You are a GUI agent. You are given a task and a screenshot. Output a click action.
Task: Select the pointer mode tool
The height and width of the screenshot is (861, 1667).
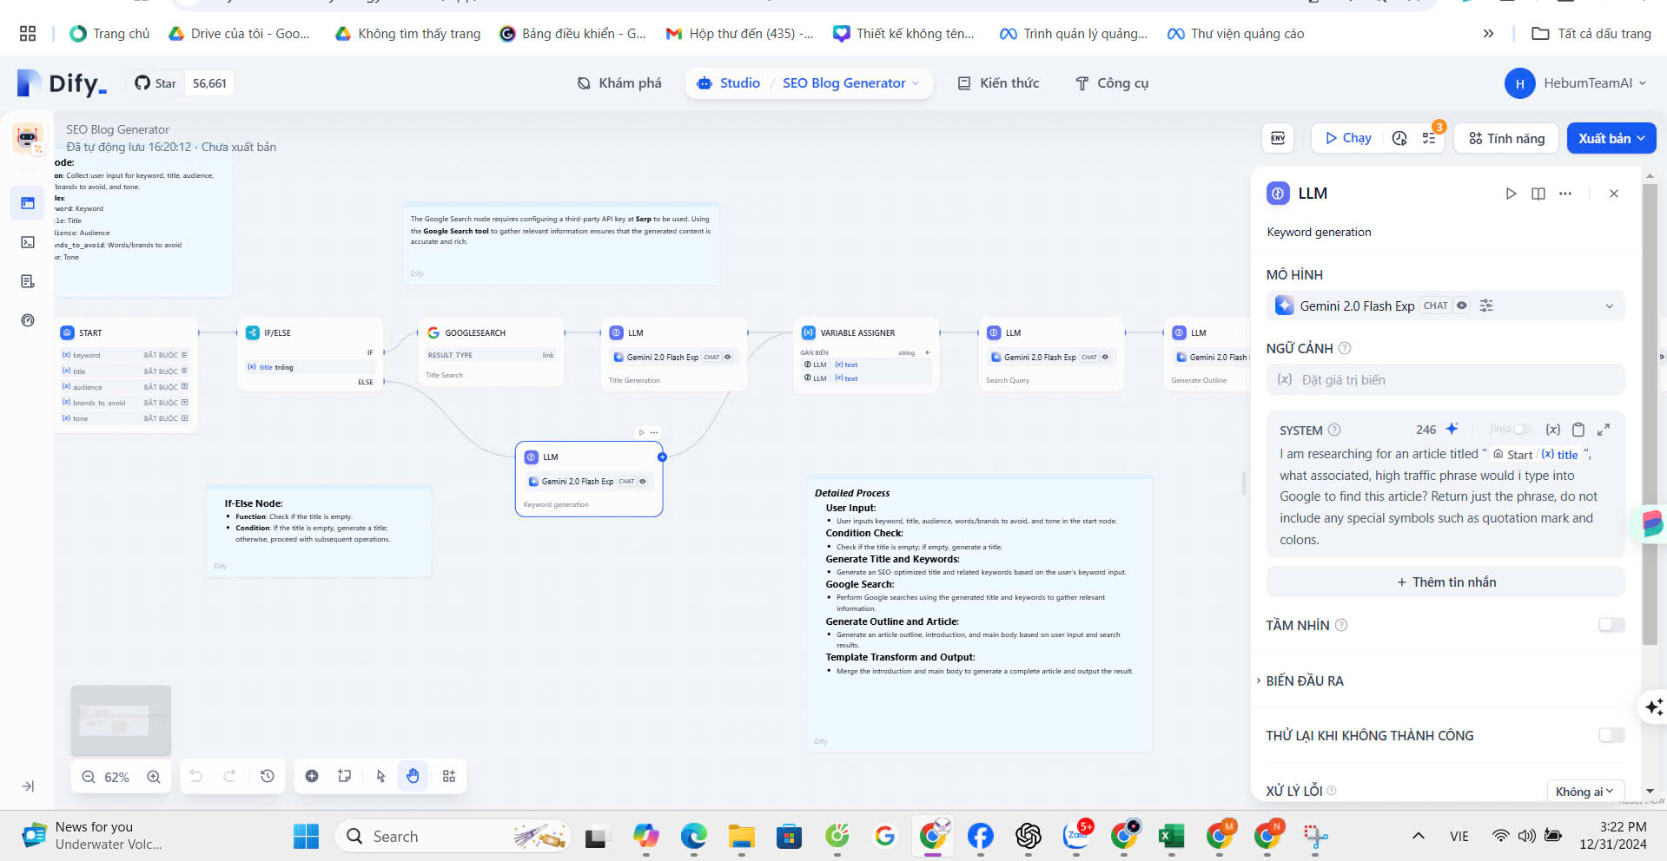(380, 776)
